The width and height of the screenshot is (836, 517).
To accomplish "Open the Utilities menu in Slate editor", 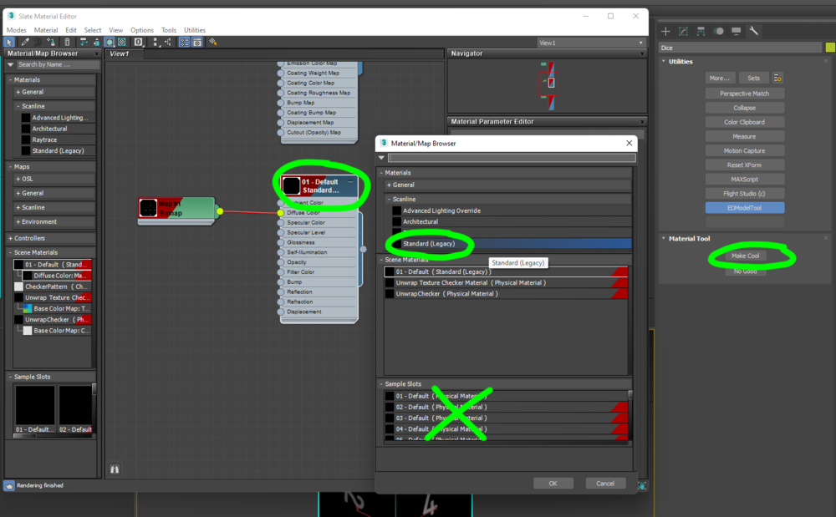I will click(x=195, y=30).
